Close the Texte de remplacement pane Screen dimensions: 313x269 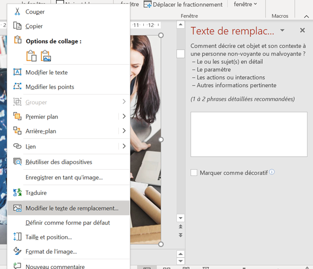(x=302, y=30)
